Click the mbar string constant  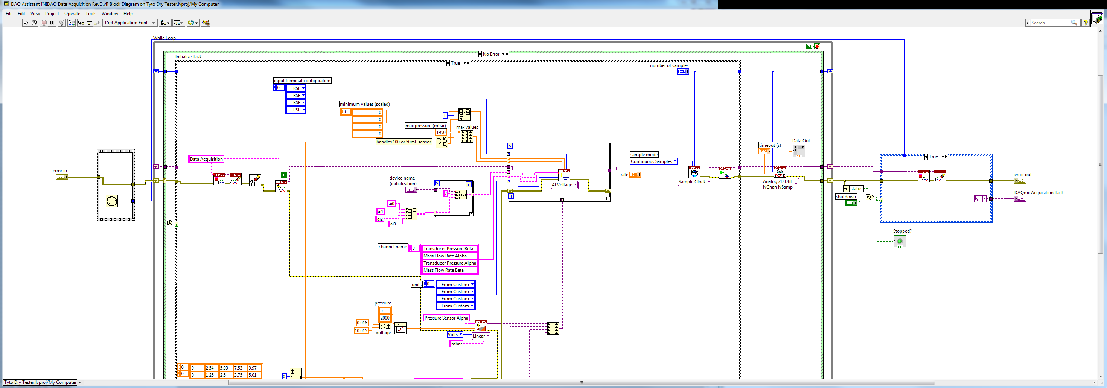point(456,344)
